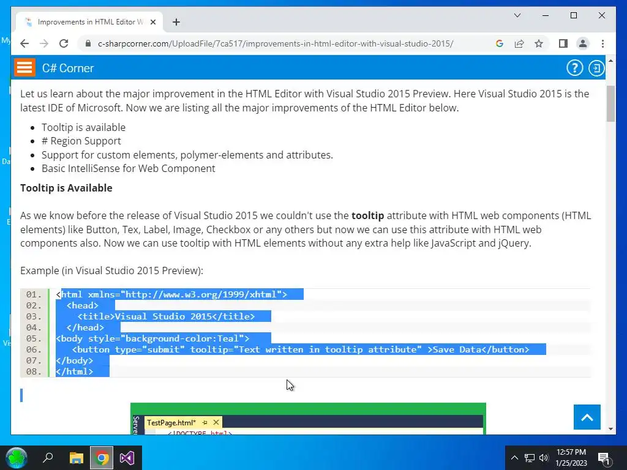Click code line 01 html xmlns

pyautogui.click(x=171, y=294)
